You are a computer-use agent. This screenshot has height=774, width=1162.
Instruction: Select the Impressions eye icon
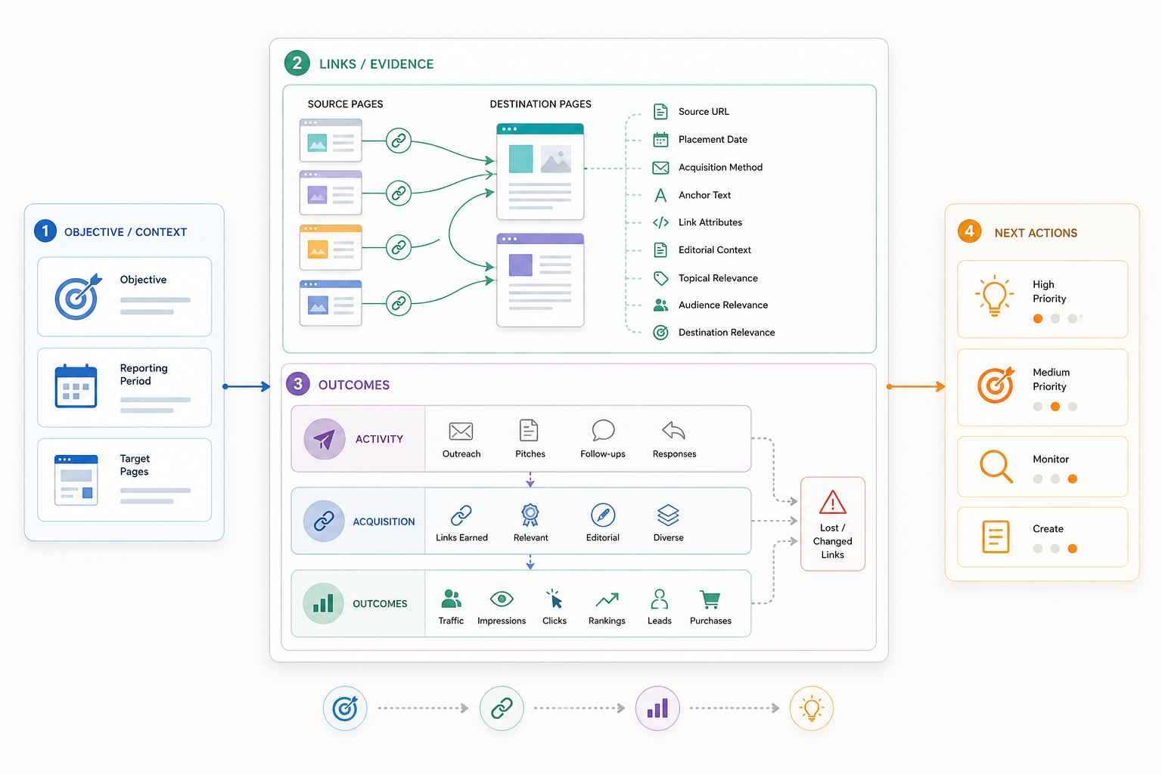click(x=502, y=599)
